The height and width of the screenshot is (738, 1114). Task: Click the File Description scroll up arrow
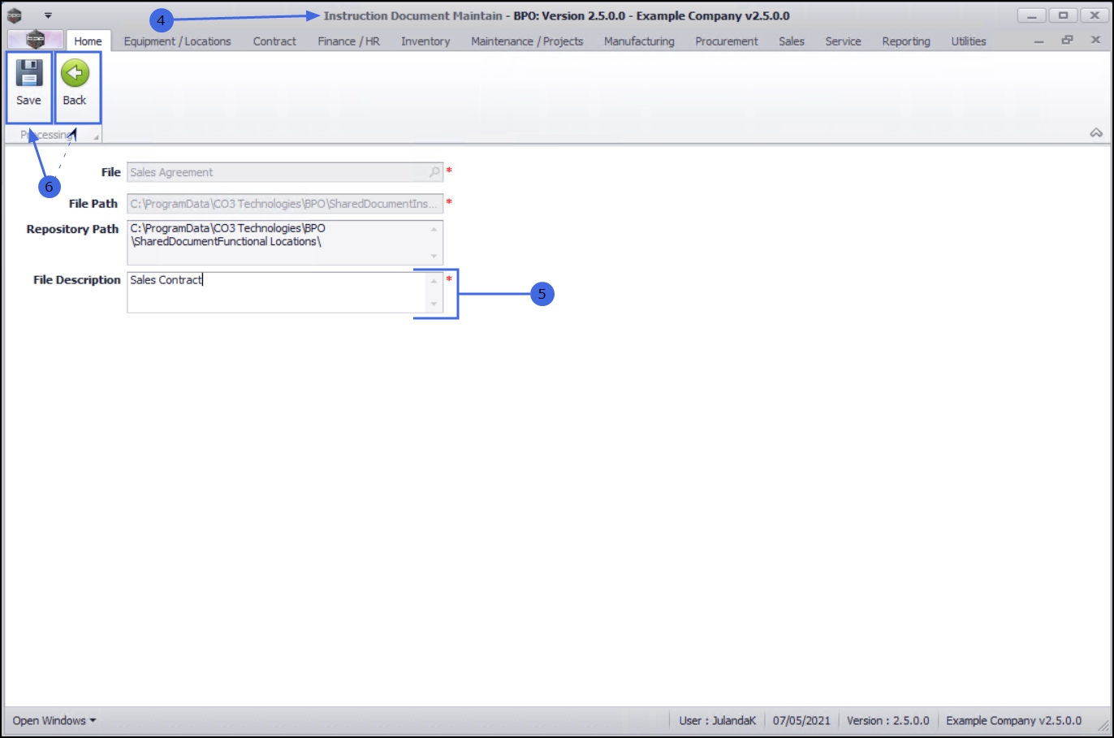434,281
